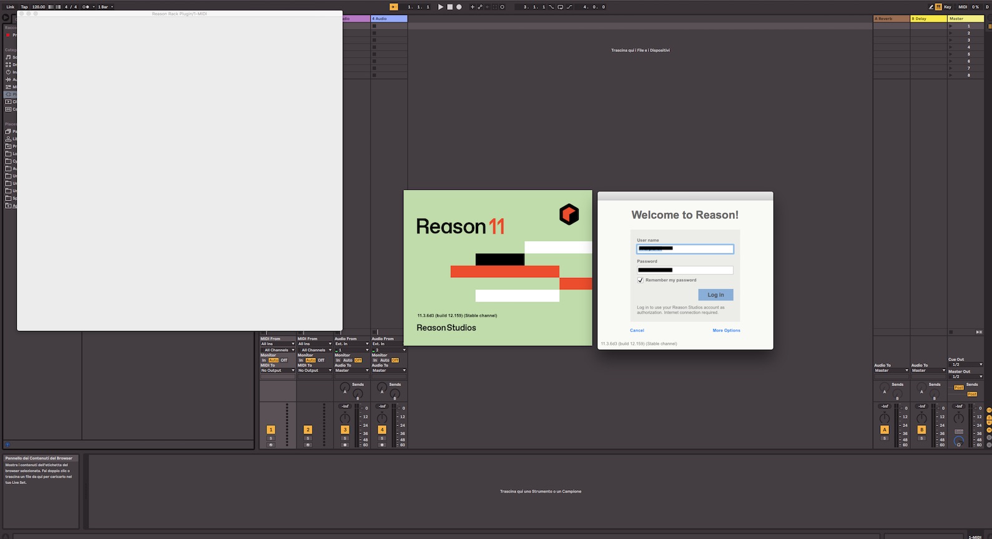Open the Master Out 1/2 dropdown
Image resolution: width=992 pixels, height=539 pixels.
pos(966,377)
